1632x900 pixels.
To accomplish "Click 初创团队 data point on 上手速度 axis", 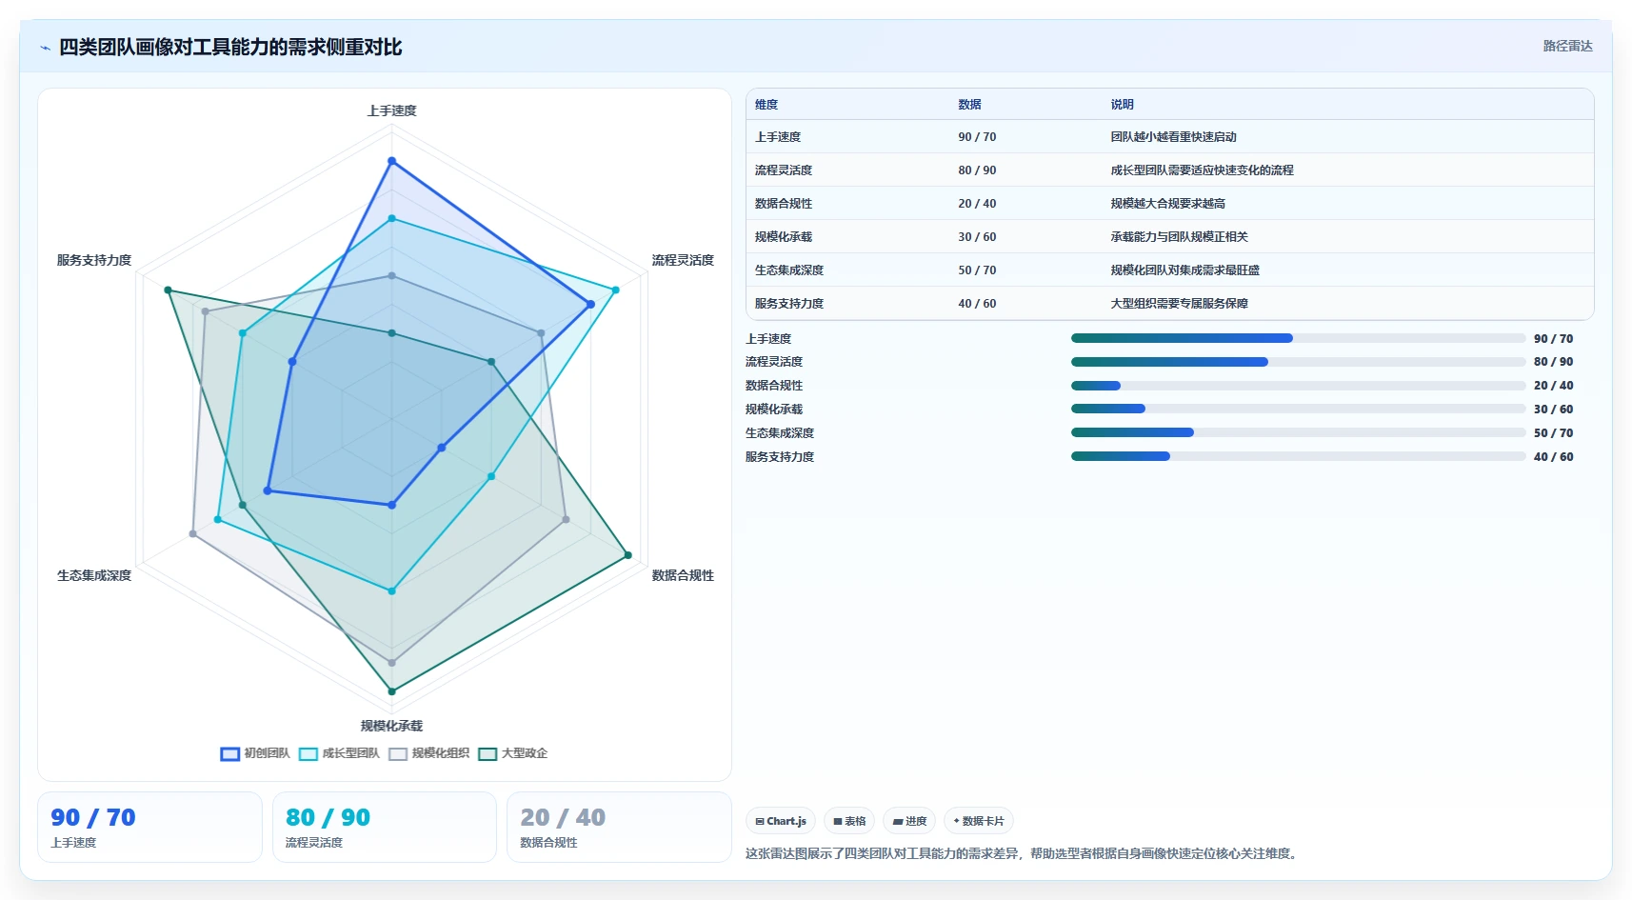I will [x=391, y=161].
